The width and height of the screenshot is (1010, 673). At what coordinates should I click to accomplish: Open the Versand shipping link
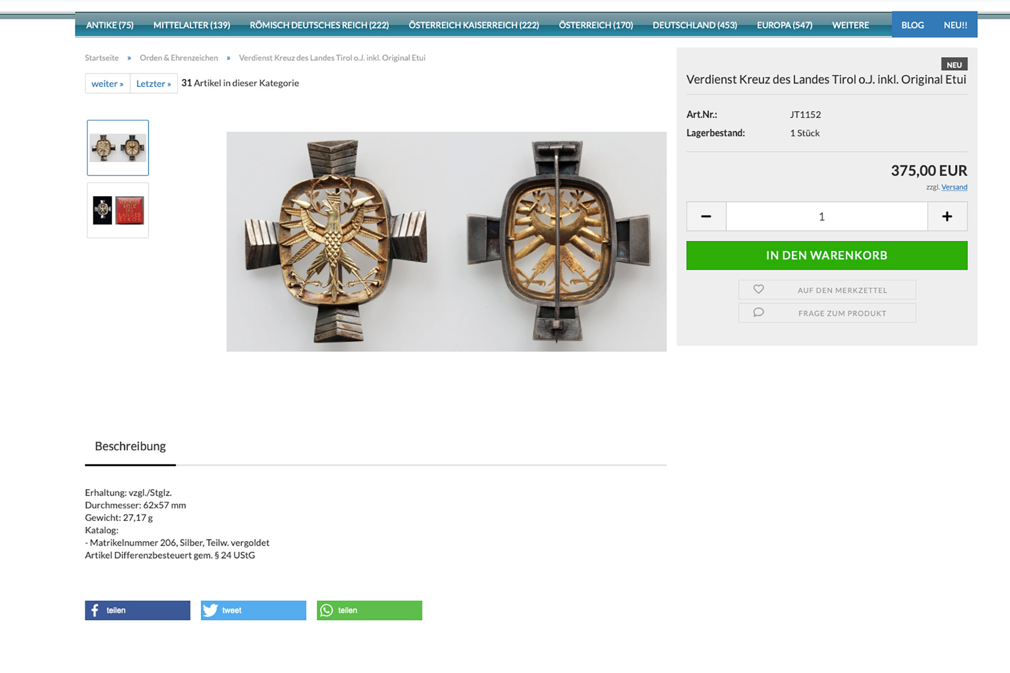click(954, 187)
